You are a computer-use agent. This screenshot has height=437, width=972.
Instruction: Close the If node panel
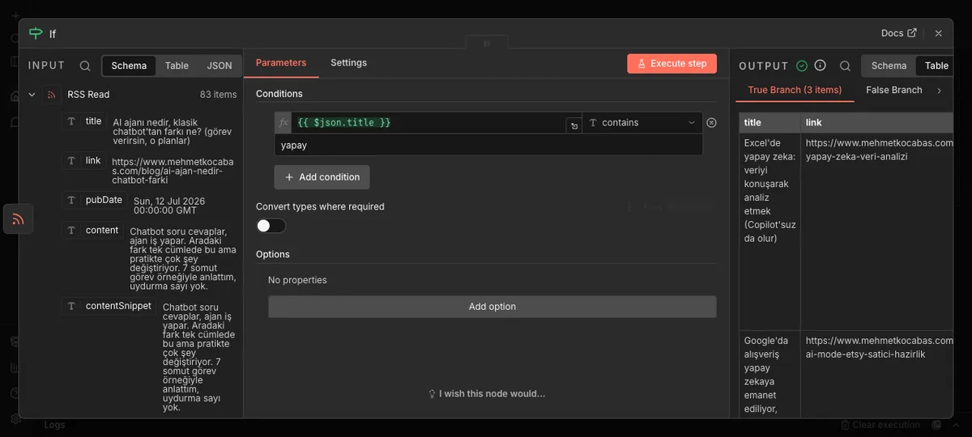click(938, 33)
